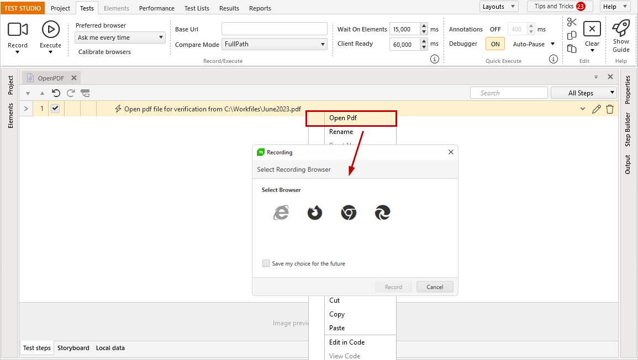Toggle Annotations OFF switch

[495, 29]
